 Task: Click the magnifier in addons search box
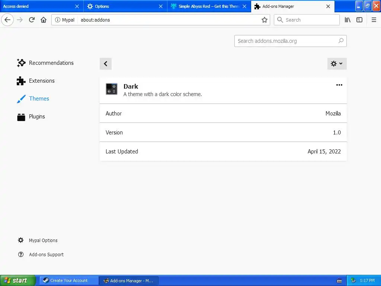coord(341,41)
